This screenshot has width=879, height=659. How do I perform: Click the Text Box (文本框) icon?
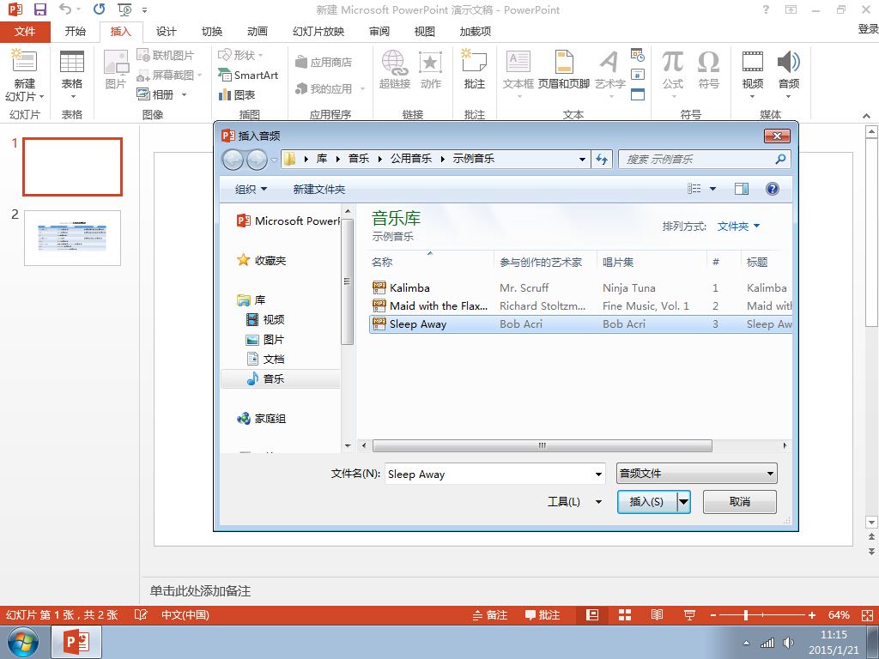518,62
